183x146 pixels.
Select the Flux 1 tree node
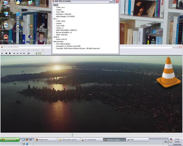click(x=55, y=19)
